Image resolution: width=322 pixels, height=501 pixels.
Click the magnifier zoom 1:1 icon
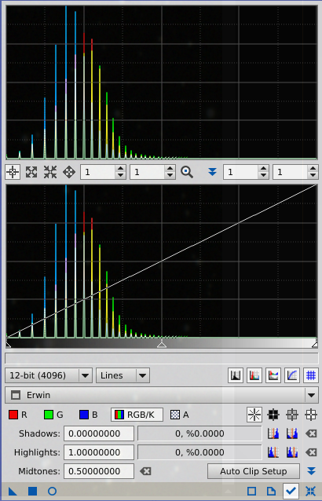(187, 172)
